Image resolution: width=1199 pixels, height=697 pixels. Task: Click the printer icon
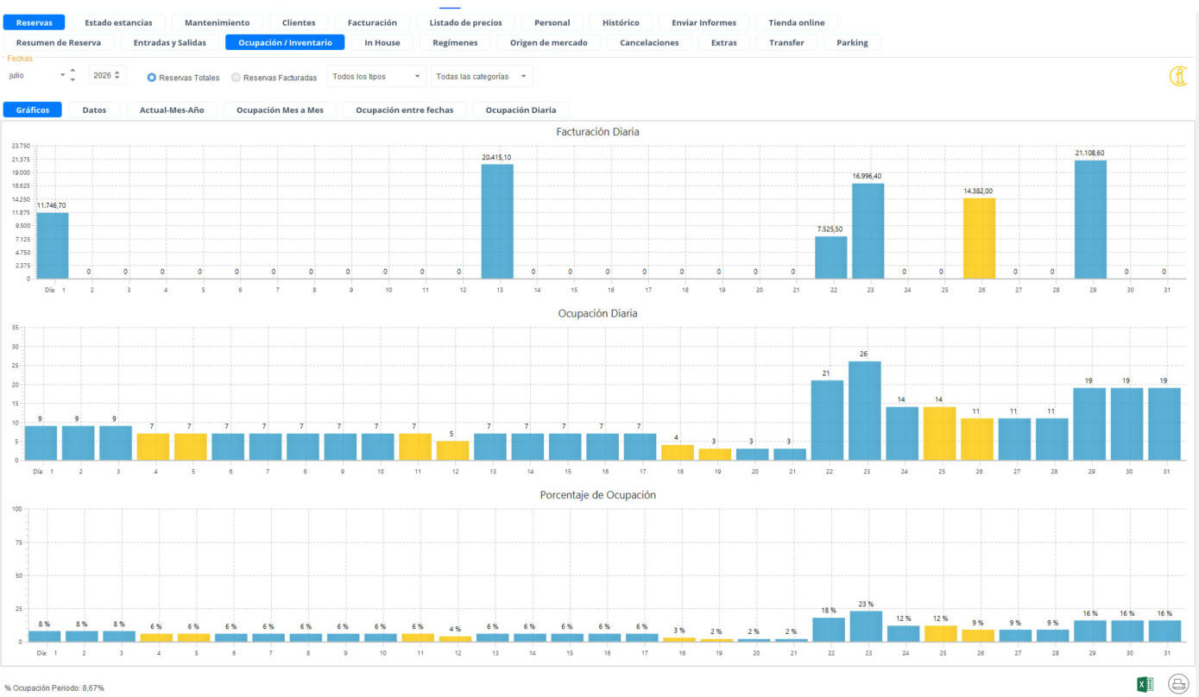pos(1178,684)
